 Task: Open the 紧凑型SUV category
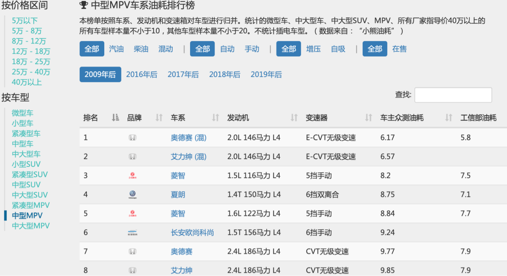[x=30, y=175]
